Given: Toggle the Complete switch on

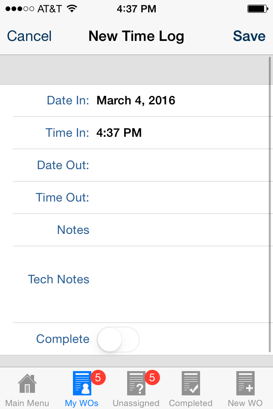Looking at the screenshot, I should point(118,340).
